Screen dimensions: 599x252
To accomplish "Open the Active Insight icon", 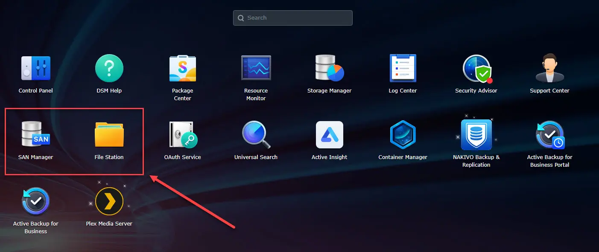I will (x=330, y=135).
